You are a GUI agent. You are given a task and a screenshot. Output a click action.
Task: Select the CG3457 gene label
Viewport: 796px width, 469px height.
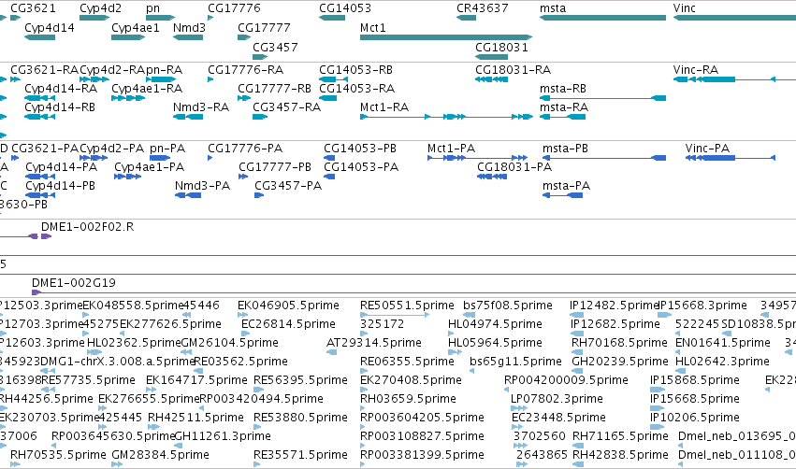click(275, 47)
